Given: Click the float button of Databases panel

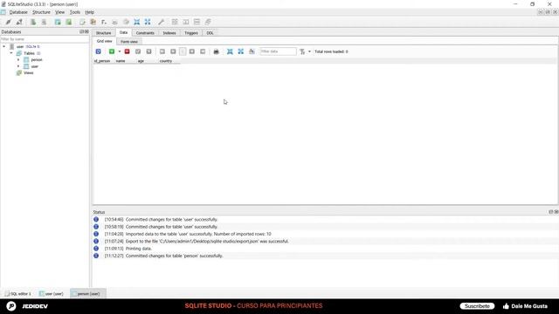Looking at the screenshot, I should pos(82,31).
